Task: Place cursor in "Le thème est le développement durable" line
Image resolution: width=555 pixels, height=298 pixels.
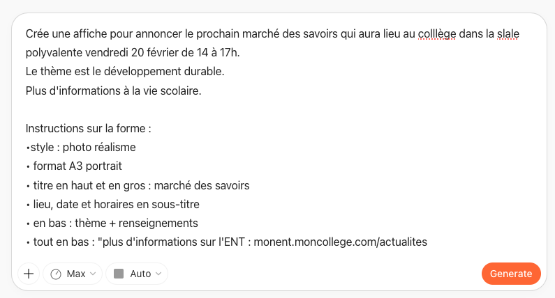Action: coord(124,72)
